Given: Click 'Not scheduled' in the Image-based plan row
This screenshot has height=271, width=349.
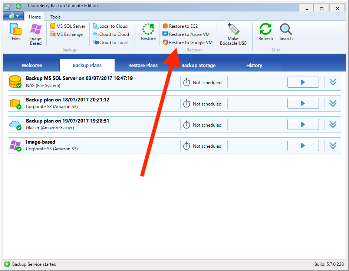Looking at the screenshot, I should click(x=207, y=146).
